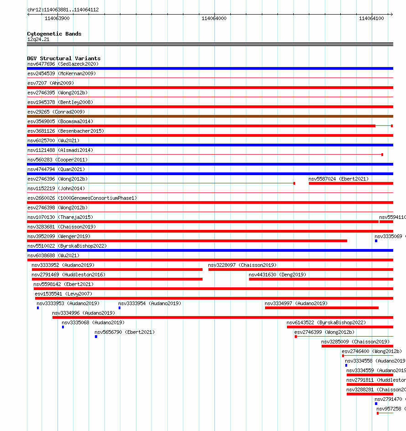The image size is (406, 431).
Task: Click the esv1945378 (Bentley2008) label
Action: (x=60, y=102)
